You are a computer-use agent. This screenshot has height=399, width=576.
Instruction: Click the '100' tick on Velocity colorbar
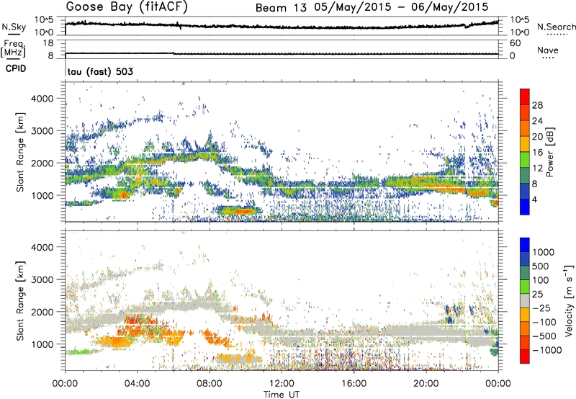point(540,280)
